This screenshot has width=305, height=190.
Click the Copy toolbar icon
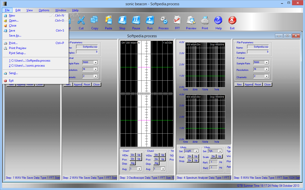click(x=95, y=20)
